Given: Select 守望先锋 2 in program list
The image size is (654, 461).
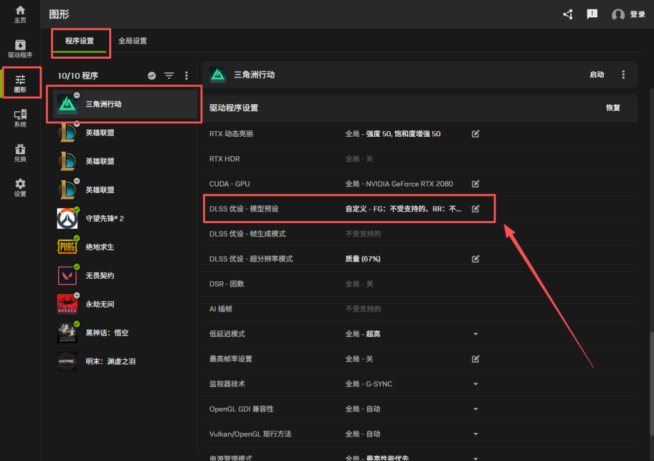Looking at the screenshot, I should (105, 219).
